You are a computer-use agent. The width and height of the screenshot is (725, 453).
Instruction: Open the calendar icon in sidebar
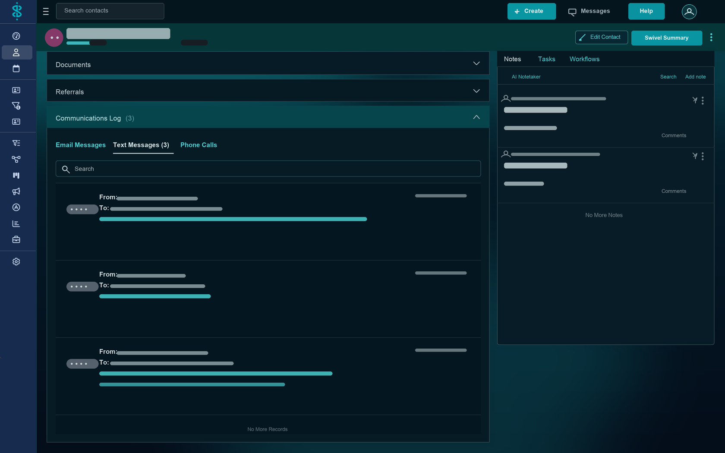tap(16, 69)
